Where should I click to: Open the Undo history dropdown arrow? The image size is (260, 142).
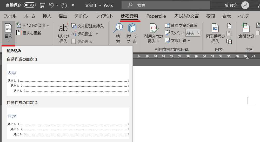(x=57, y=5)
